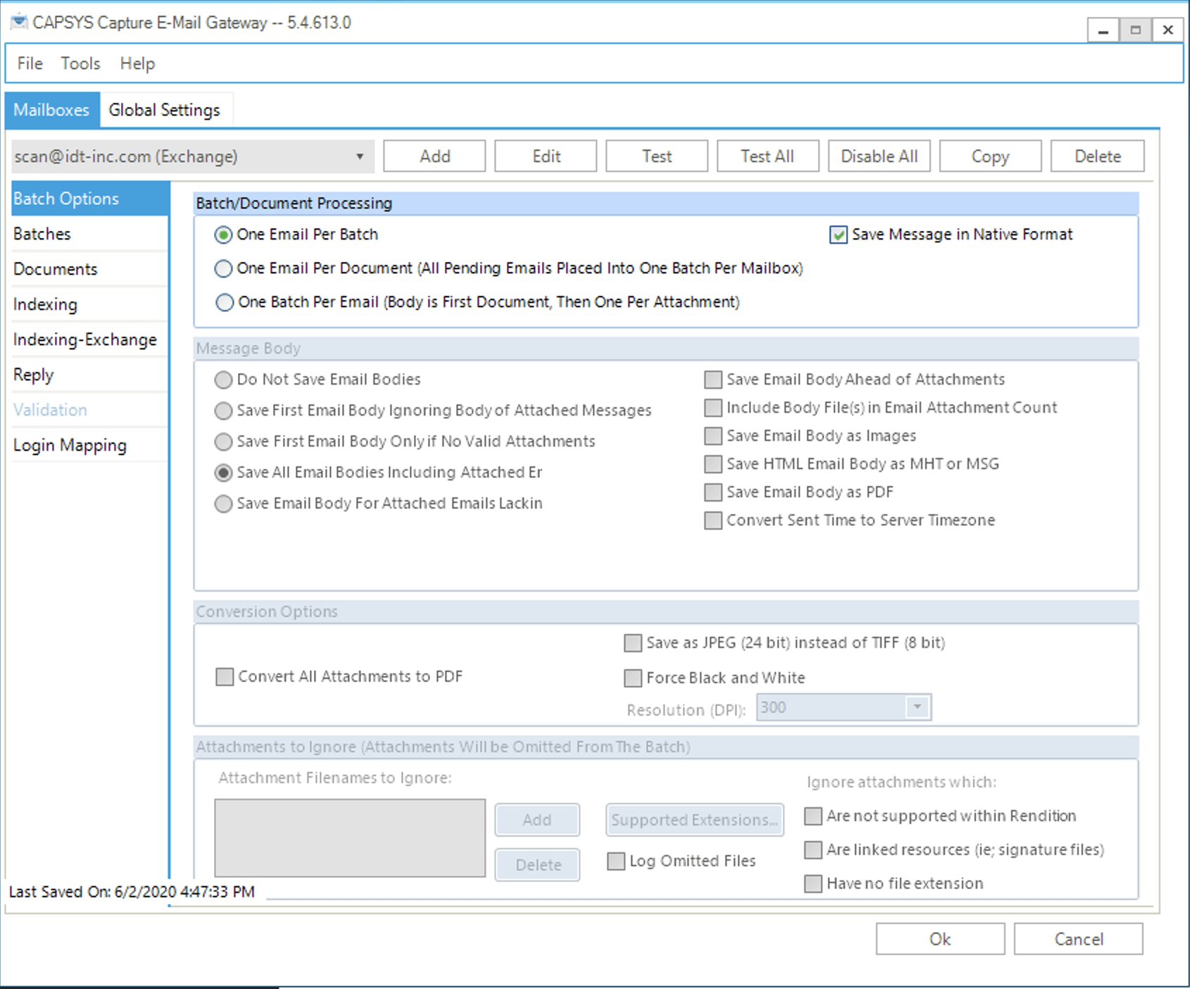Viewport: 1190px width, 989px height.
Task: Check the Log Omitted Files option
Action: tap(615, 861)
